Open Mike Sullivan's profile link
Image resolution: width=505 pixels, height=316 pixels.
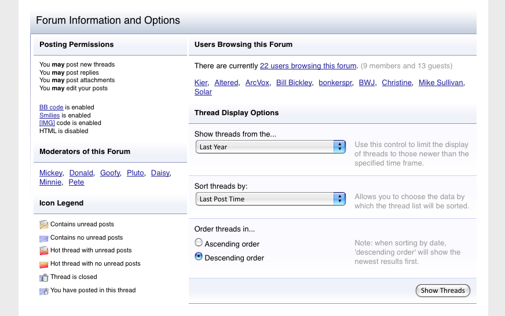coord(441,83)
